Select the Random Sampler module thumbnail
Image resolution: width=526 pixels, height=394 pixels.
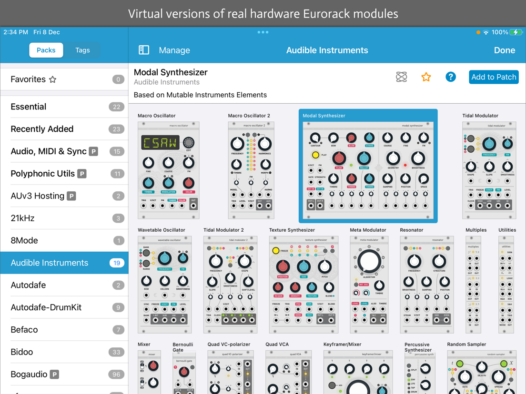(482, 372)
